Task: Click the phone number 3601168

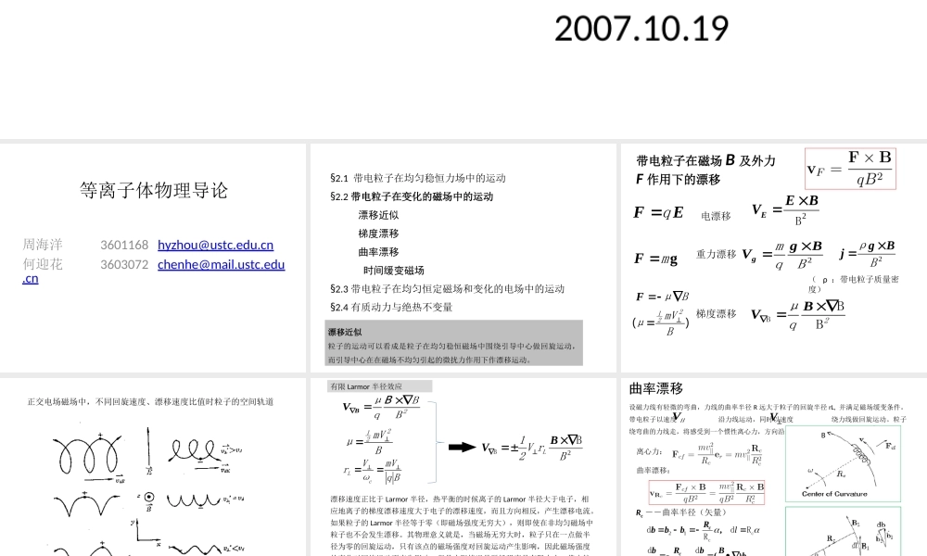Action: pos(124,245)
